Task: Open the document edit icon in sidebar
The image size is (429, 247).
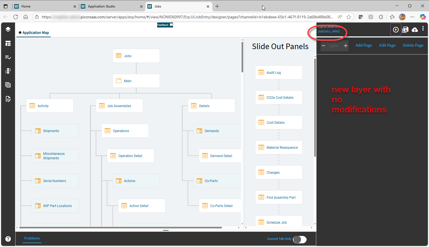Action: click(8, 99)
